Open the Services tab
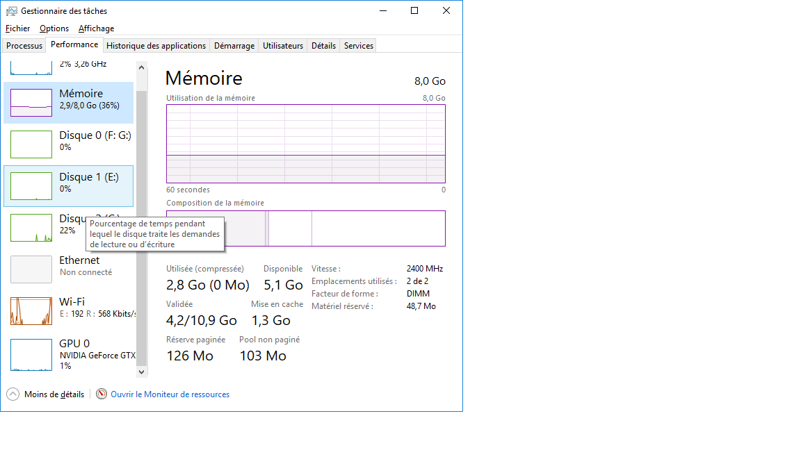Viewport: 801px width, 450px height. click(x=359, y=46)
